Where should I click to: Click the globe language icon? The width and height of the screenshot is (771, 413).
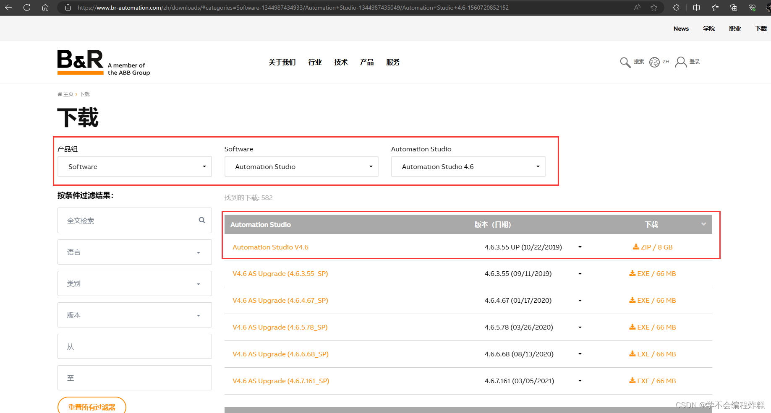click(654, 62)
